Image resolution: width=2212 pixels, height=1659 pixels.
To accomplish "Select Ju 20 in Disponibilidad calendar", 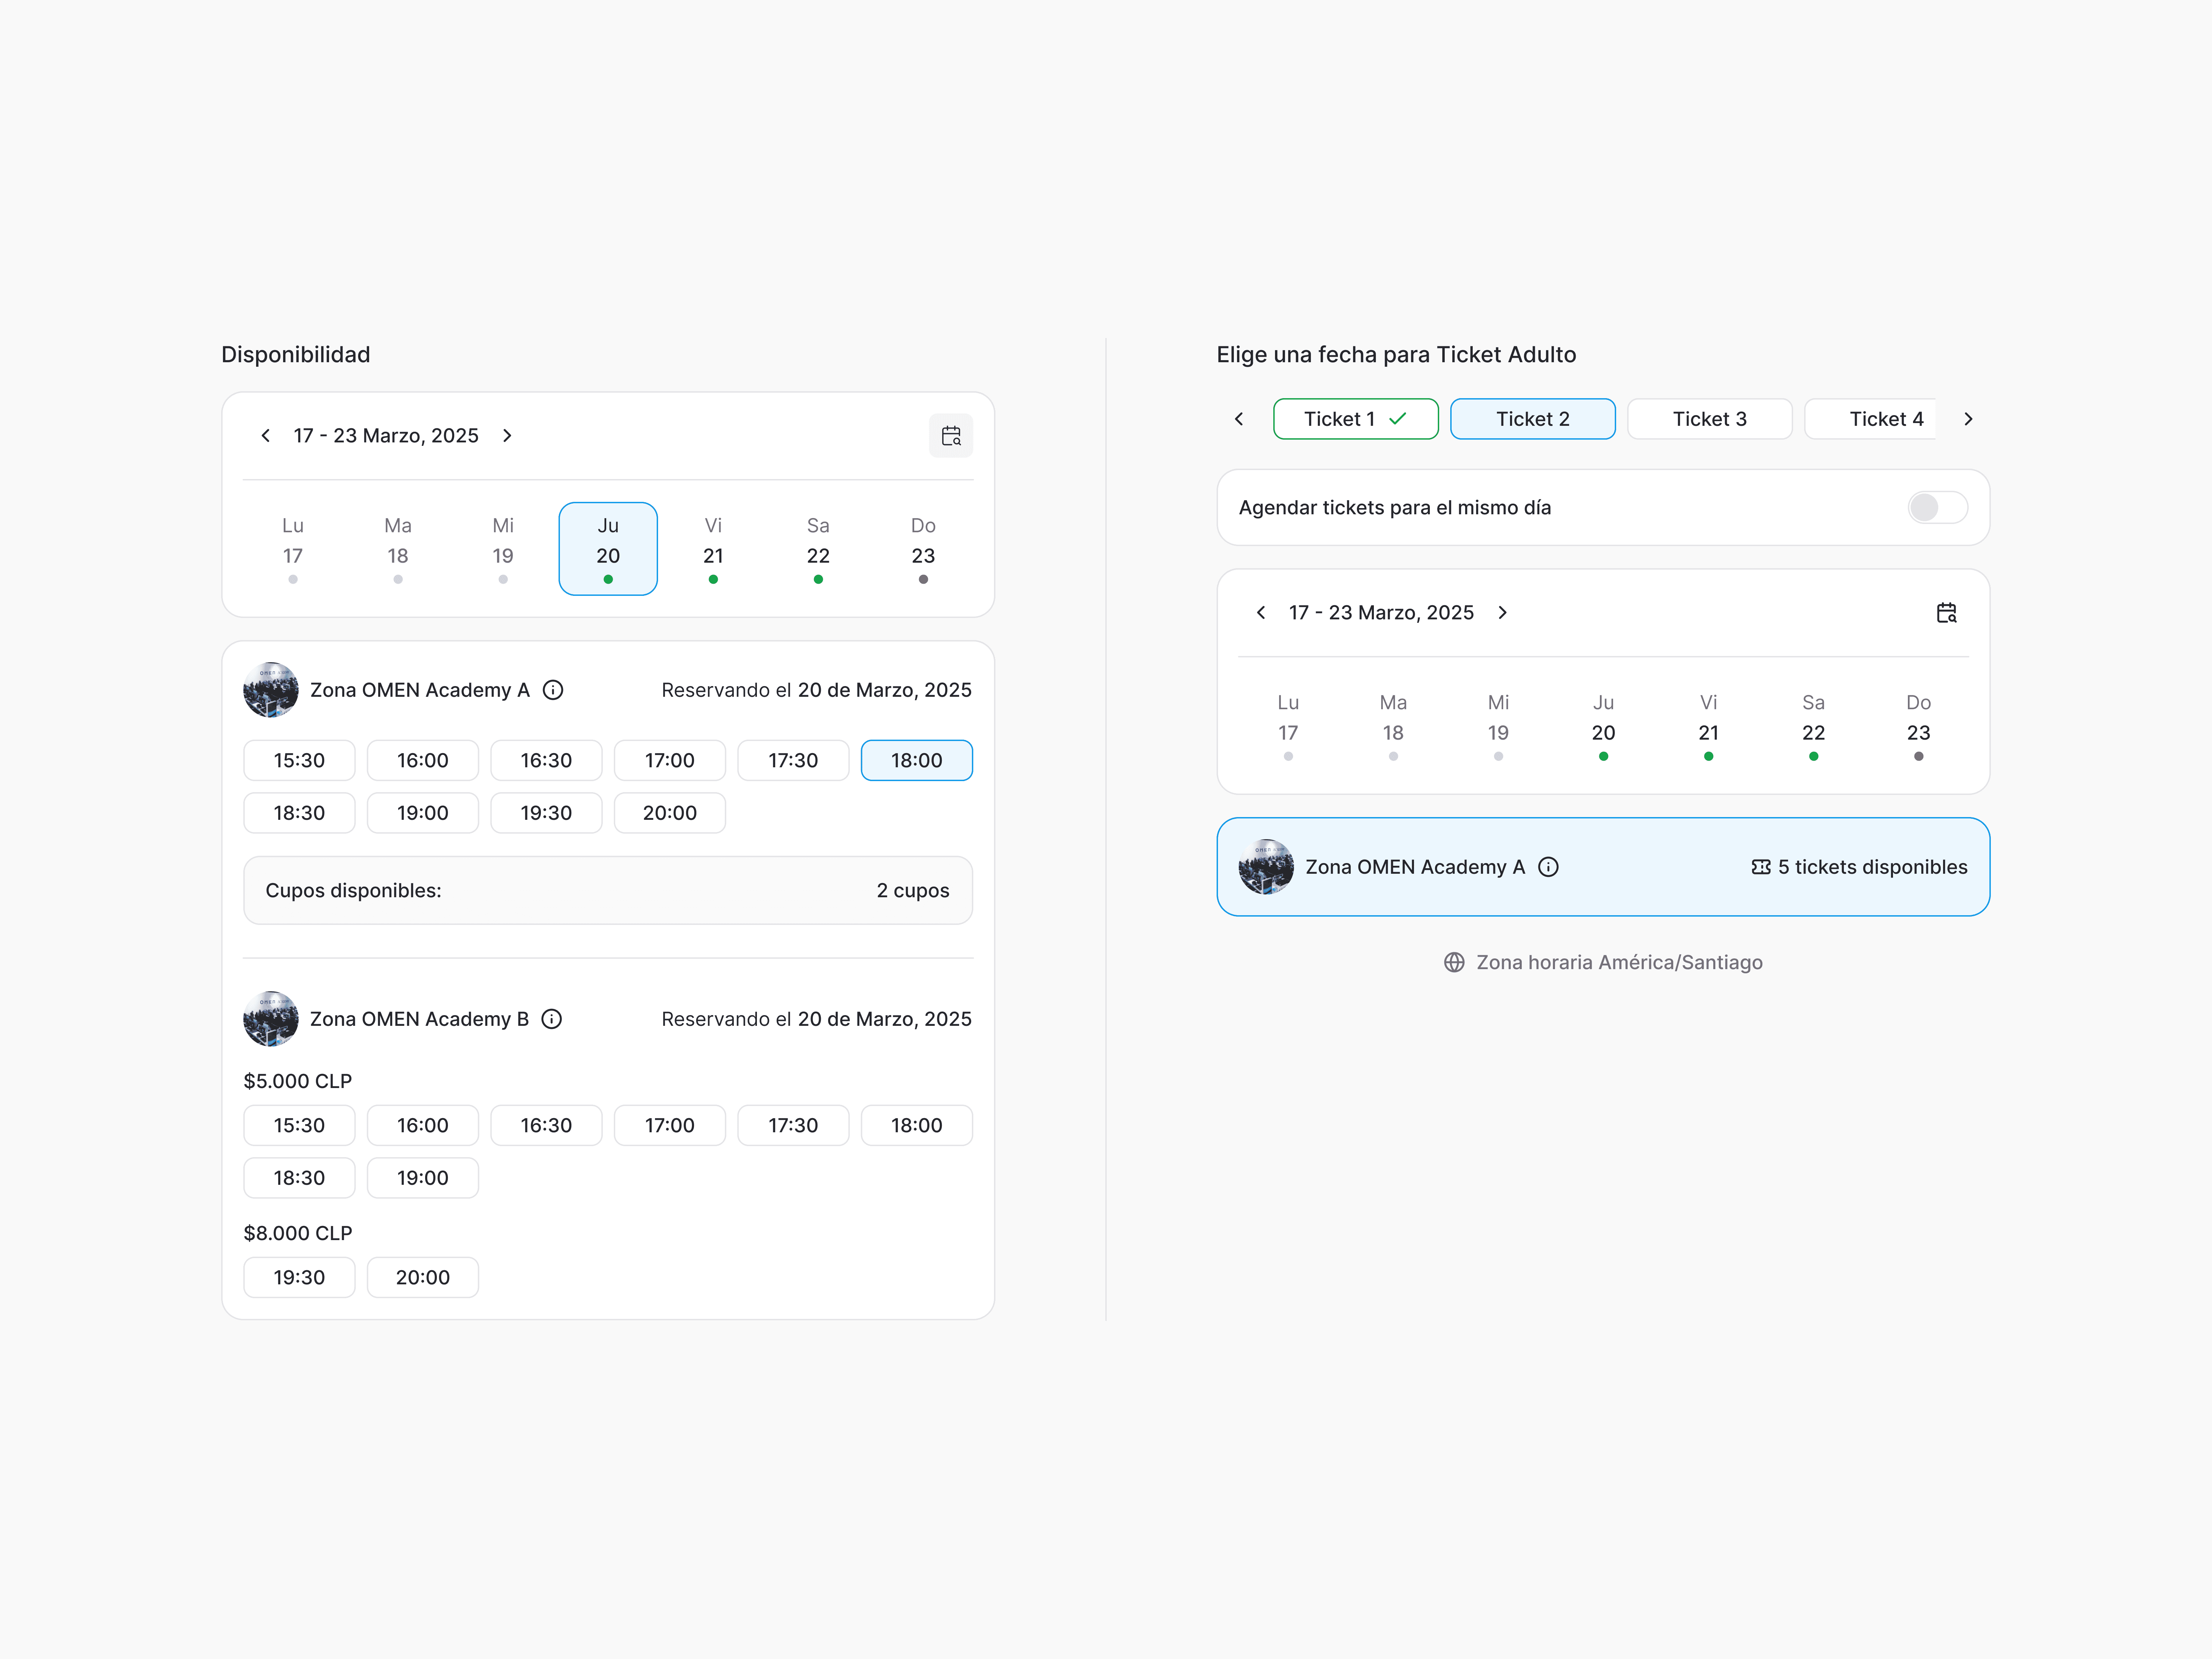I will pyautogui.click(x=608, y=549).
